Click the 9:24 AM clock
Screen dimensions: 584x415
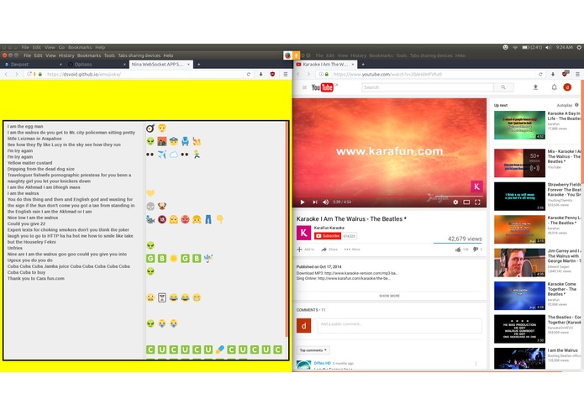coord(565,47)
